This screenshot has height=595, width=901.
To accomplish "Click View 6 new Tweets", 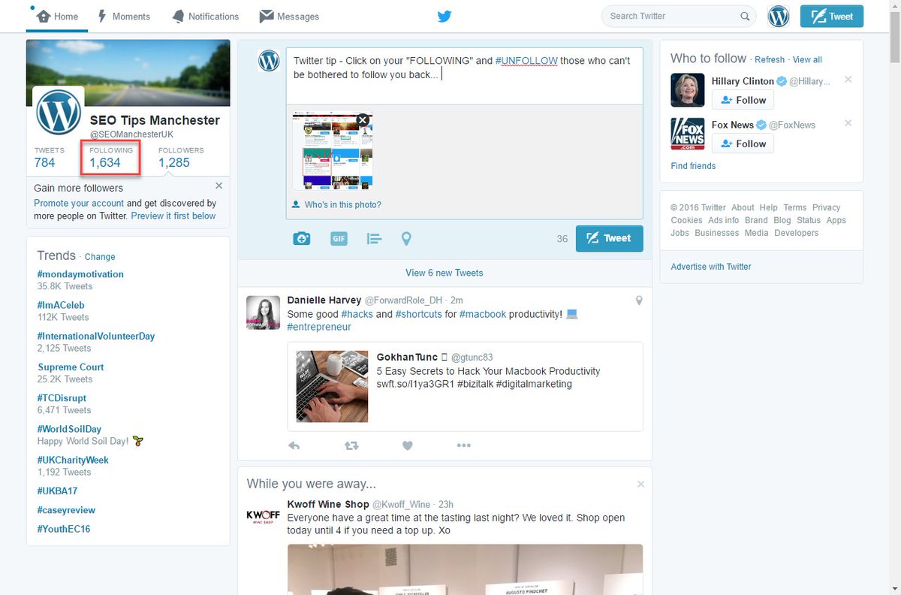I will [444, 273].
